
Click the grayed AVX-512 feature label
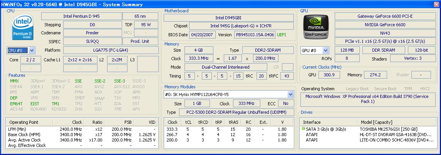point(122,87)
